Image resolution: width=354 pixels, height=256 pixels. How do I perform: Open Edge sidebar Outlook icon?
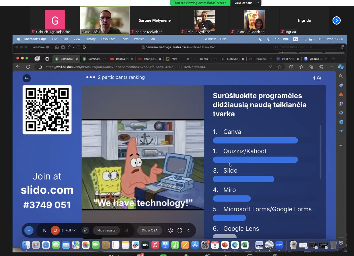coord(341,122)
